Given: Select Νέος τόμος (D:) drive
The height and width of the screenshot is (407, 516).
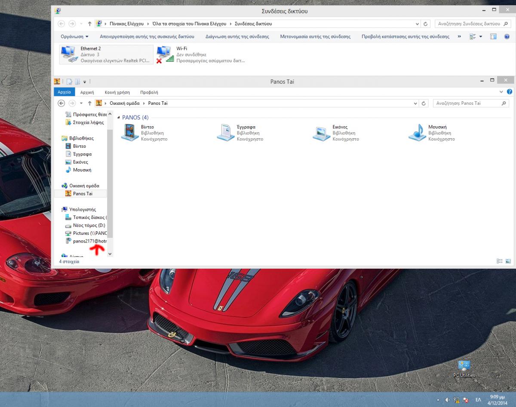Looking at the screenshot, I should coord(85,225).
